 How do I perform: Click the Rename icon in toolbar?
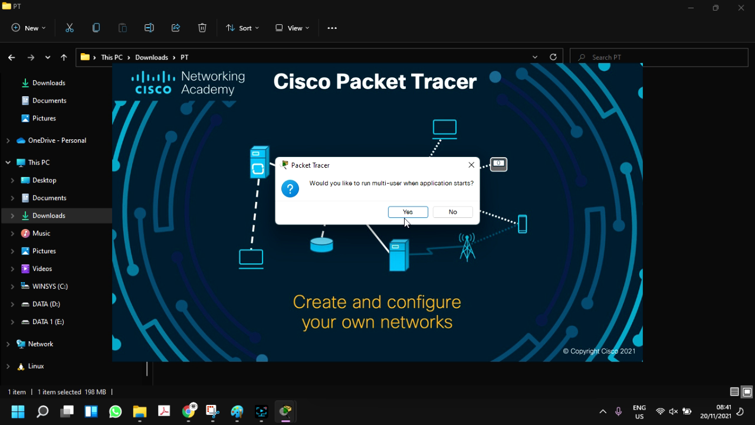pos(149,28)
